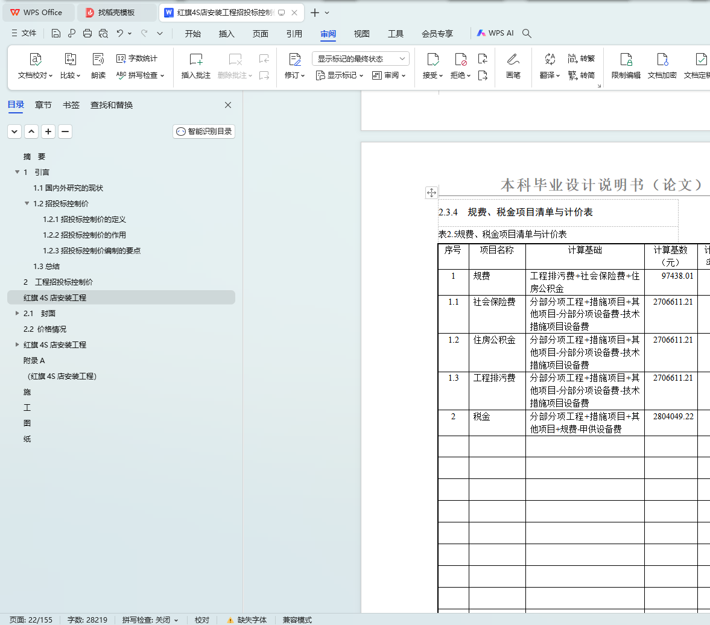
Task: Expand the '2.1 封面' tree node
Action: (x=17, y=313)
